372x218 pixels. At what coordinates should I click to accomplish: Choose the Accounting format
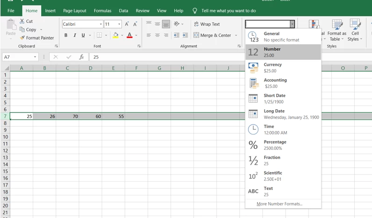[x=283, y=83]
